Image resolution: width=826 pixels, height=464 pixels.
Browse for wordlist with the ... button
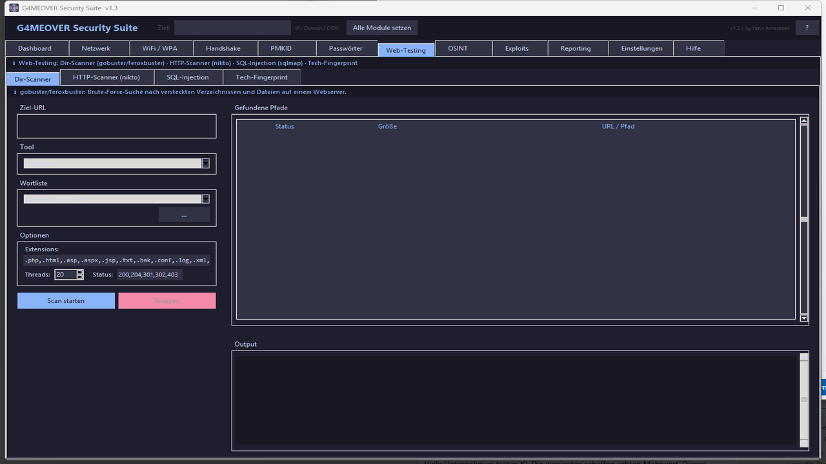pos(184,215)
